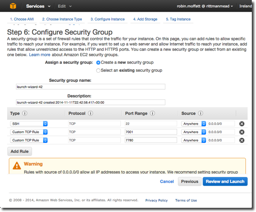Remove the SSH rule with its X icon
The image size is (256, 212).
point(242,124)
